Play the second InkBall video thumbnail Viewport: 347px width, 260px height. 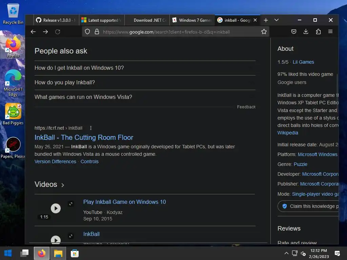point(56,240)
